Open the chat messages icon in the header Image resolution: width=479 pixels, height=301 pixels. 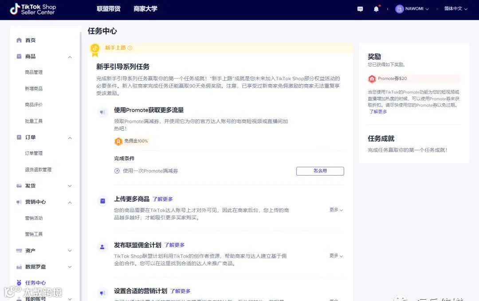coord(360,9)
